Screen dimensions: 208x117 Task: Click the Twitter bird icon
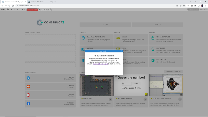[x=28, y=78]
